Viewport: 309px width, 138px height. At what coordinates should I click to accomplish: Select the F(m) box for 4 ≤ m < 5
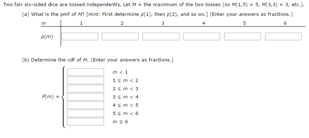(85, 105)
